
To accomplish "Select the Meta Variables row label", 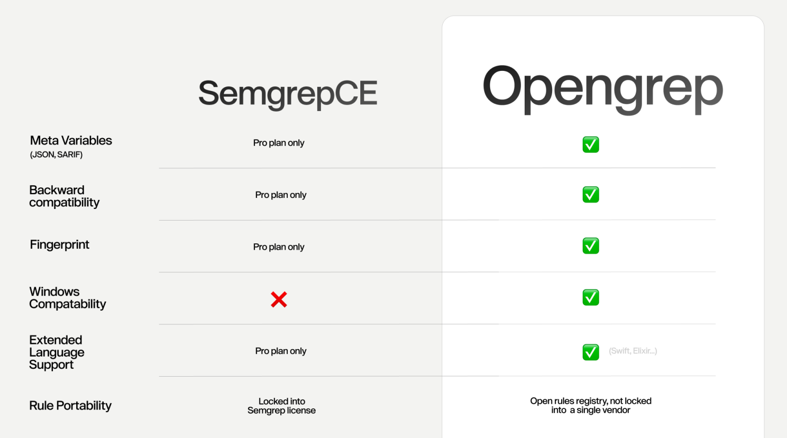I will pos(71,141).
